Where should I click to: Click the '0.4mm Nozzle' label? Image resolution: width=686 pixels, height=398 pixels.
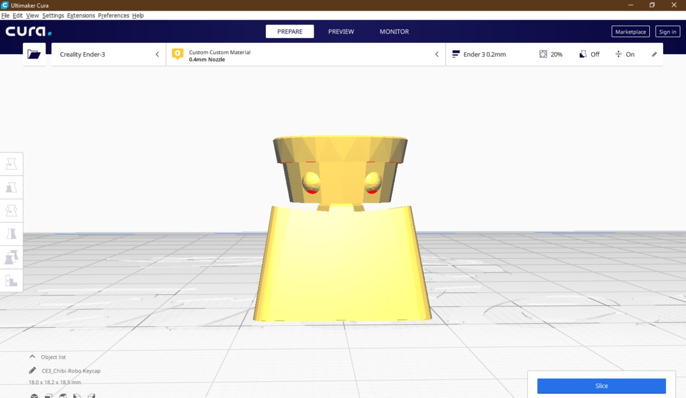(x=207, y=60)
